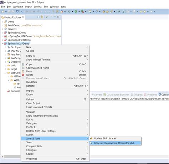Switch to the Data Source Explorer tab
The image size is (169, 164).
pyautogui.click(x=116, y=95)
